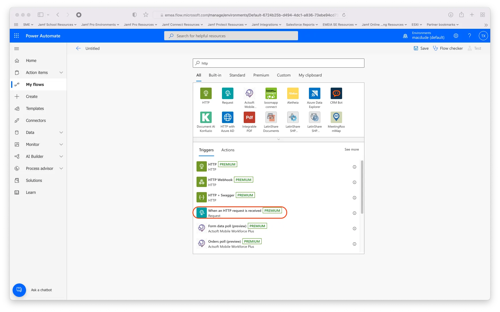Open the Built-in filter tab
Image resolution: width=500 pixels, height=312 pixels.
coord(215,75)
